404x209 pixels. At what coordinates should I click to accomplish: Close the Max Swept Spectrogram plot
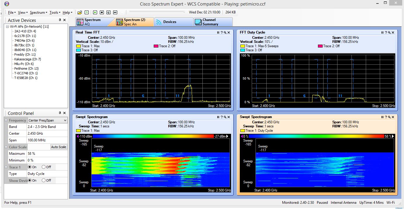tap(229, 117)
